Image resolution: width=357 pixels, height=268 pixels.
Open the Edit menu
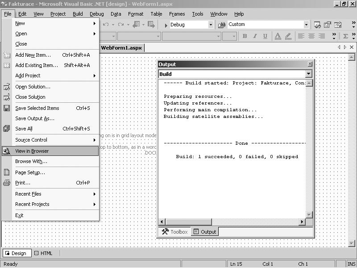pos(22,14)
